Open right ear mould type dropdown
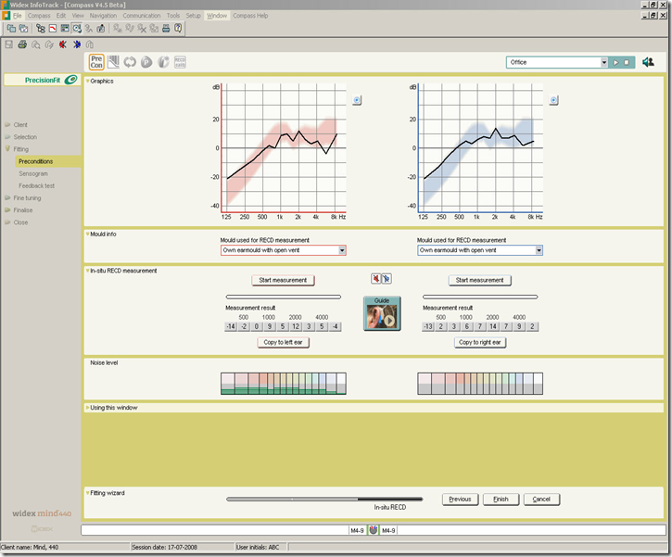The width and height of the screenshot is (672, 557). click(x=539, y=250)
